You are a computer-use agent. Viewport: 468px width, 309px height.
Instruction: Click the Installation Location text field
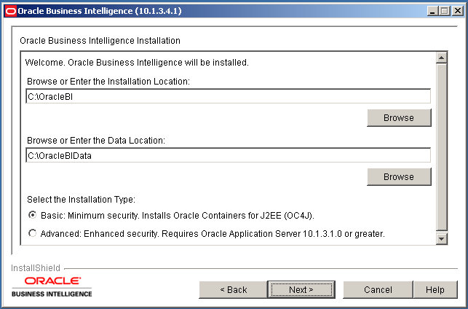pos(228,96)
